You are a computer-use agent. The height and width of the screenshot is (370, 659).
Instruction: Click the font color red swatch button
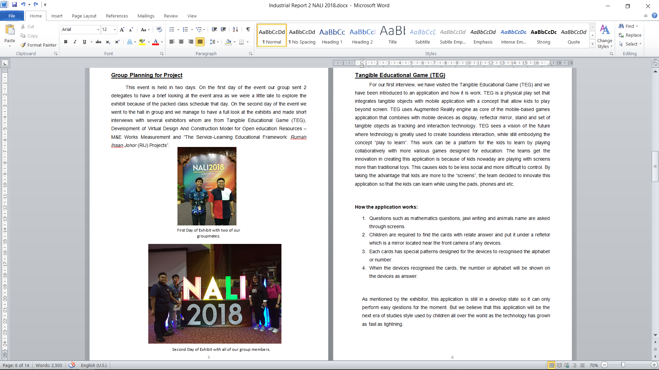155,42
